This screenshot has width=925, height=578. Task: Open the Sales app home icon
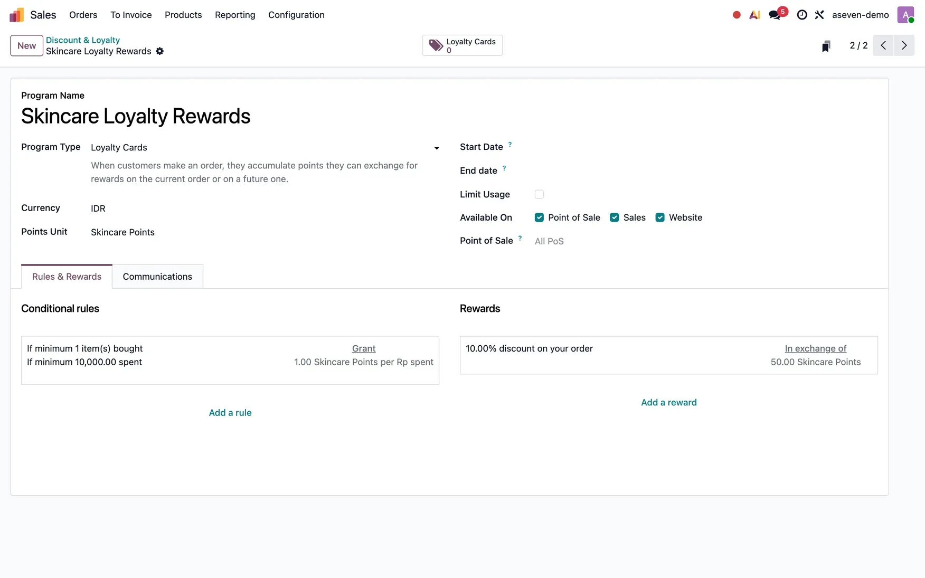(x=17, y=15)
